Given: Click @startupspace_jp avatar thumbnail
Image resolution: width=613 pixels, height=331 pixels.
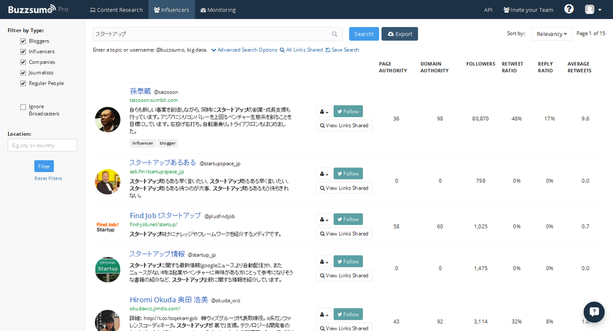Looking at the screenshot, I should 108,182.
